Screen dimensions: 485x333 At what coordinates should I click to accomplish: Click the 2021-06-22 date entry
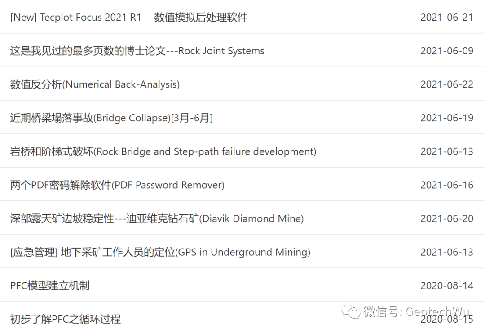[x=447, y=84]
